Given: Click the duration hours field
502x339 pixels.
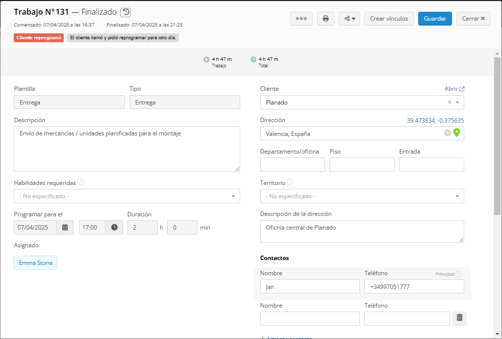Looking at the screenshot, I should tap(143, 228).
